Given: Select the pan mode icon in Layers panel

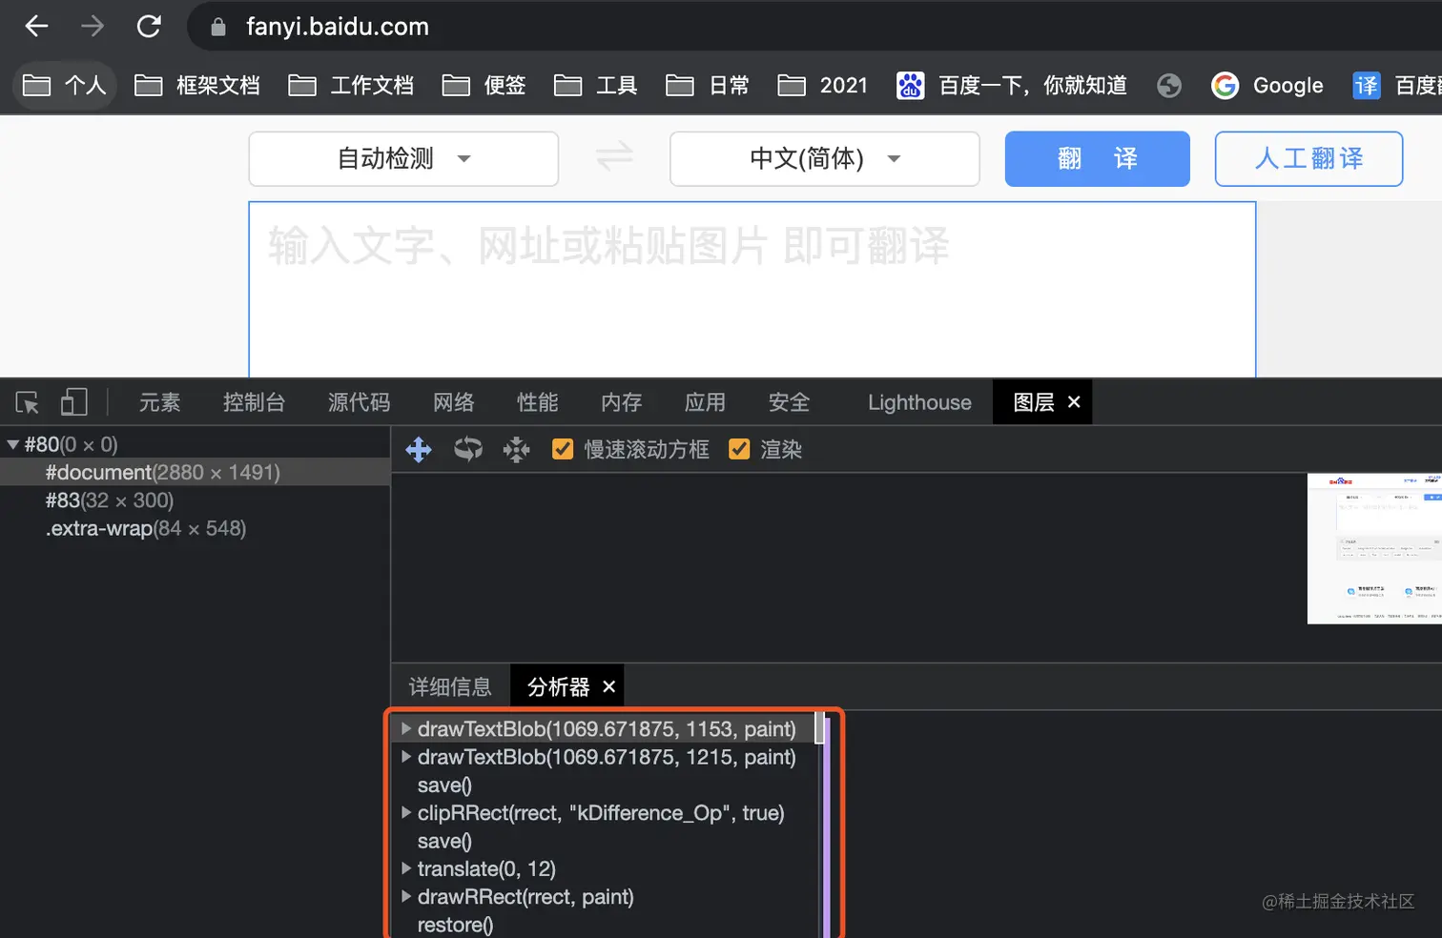Looking at the screenshot, I should 419,449.
